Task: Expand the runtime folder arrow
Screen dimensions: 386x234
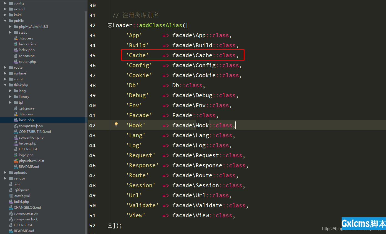Action: (x=5, y=73)
